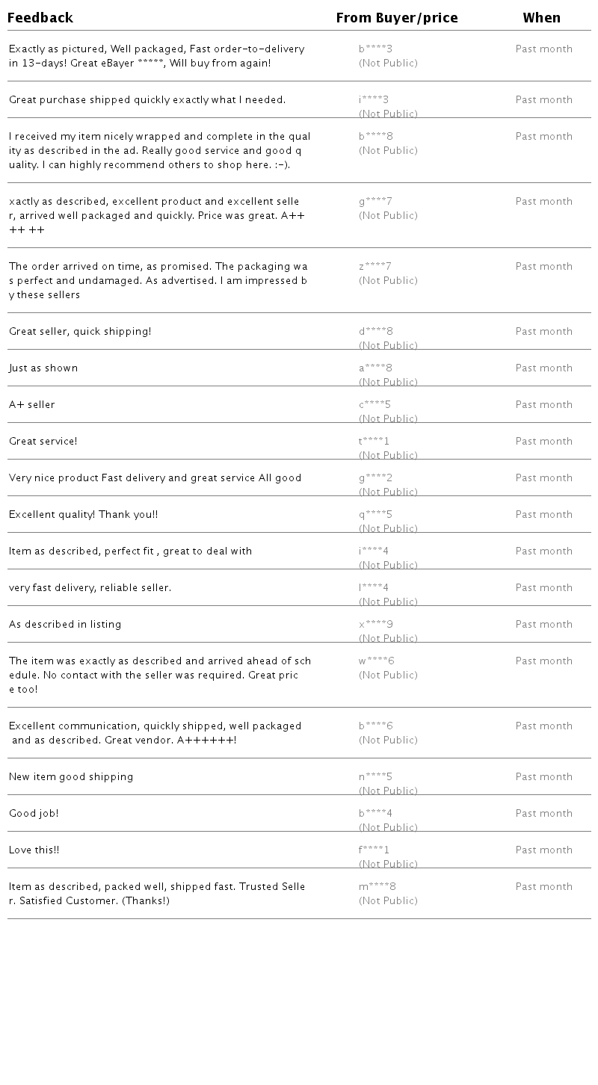This screenshot has width=598, height=1085.
Task: Click buyer m****8 username
Action: pos(377,887)
